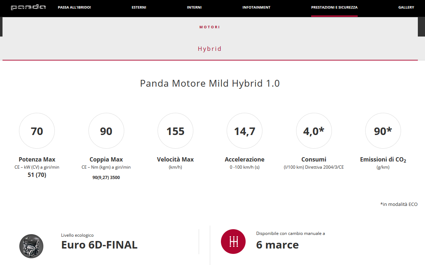
Task: Click the Panda logo
Action: pyautogui.click(x=28, y=7)
